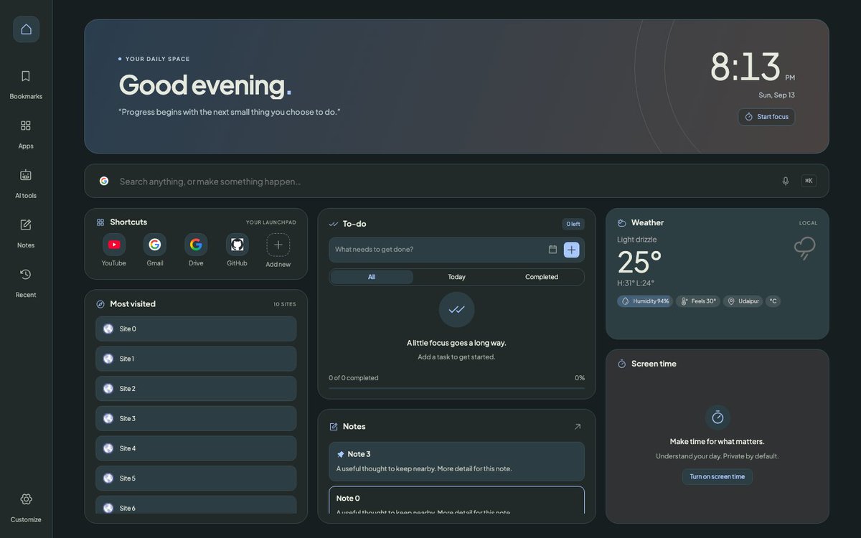Open the YouTube shortcut
Screen dimensions: 861x538
[114, 251]
